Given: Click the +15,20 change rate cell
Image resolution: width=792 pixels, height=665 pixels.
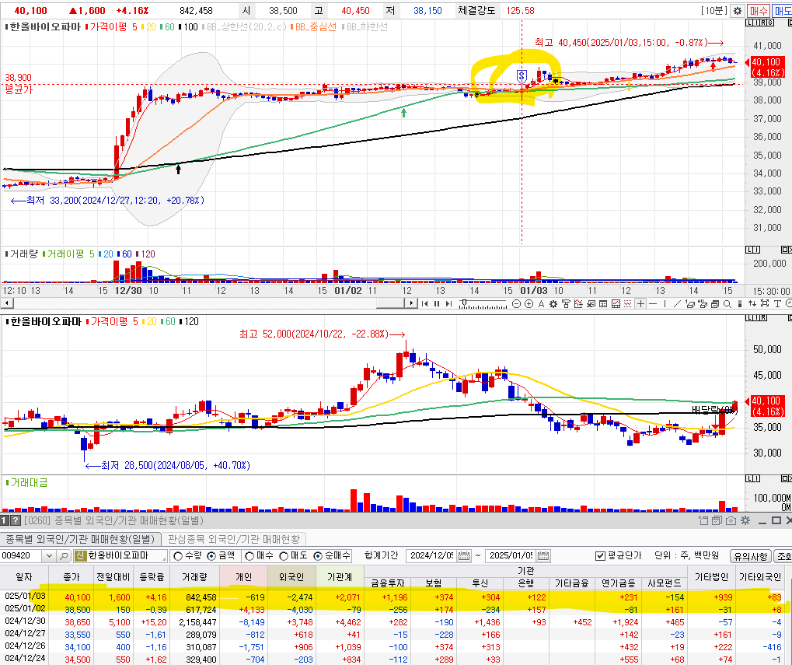Looking at the screenshot, I should coord(153,622).
